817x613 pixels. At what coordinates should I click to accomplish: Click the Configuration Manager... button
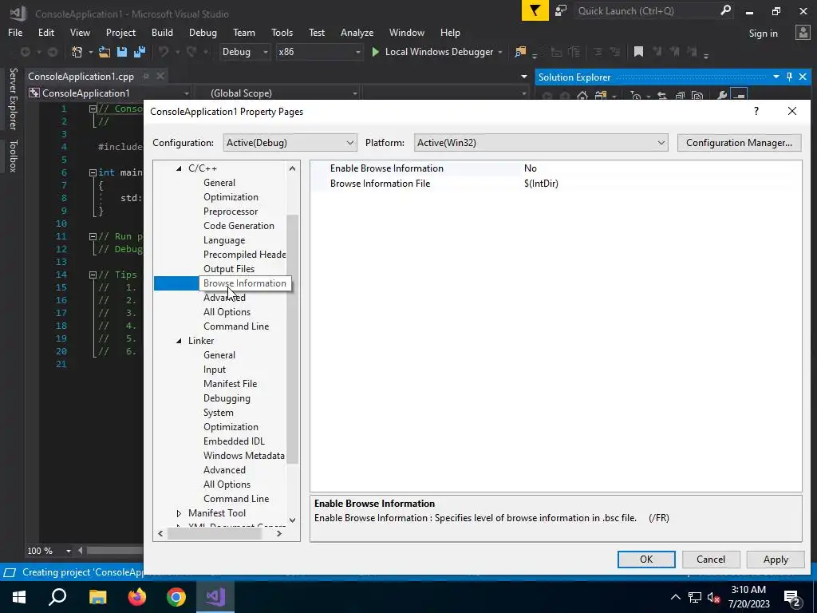[739, 143]
